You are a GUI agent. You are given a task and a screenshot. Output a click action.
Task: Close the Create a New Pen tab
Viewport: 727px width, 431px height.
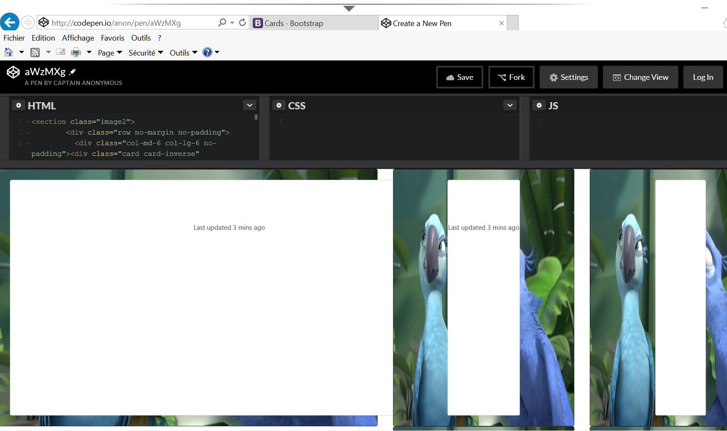502,23
